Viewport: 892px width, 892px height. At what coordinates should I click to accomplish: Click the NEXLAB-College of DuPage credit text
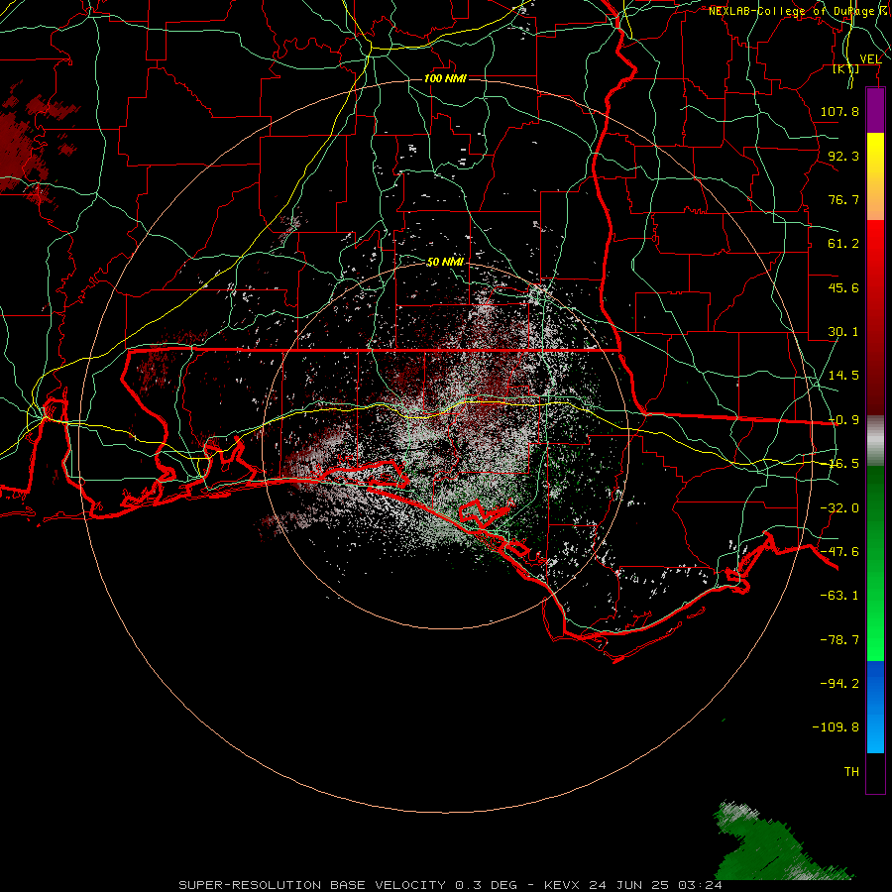799,11
